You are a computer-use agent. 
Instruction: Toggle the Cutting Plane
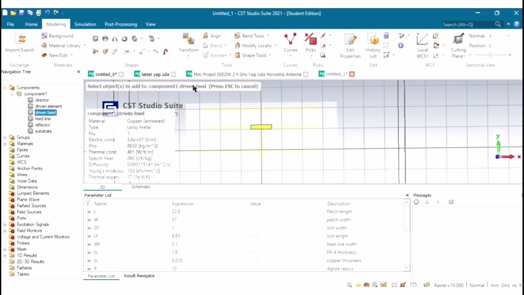tap(458, 46)
